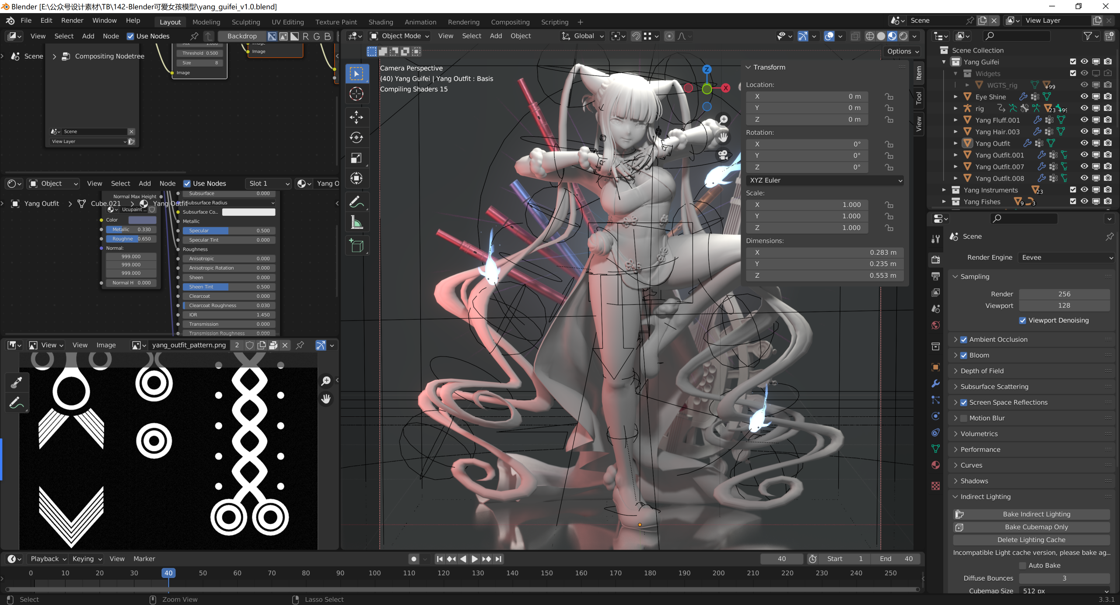Select rendered viewport shading mode icon
The height and width of the screenshot is (605, 1120).
(x=903, y=36)
